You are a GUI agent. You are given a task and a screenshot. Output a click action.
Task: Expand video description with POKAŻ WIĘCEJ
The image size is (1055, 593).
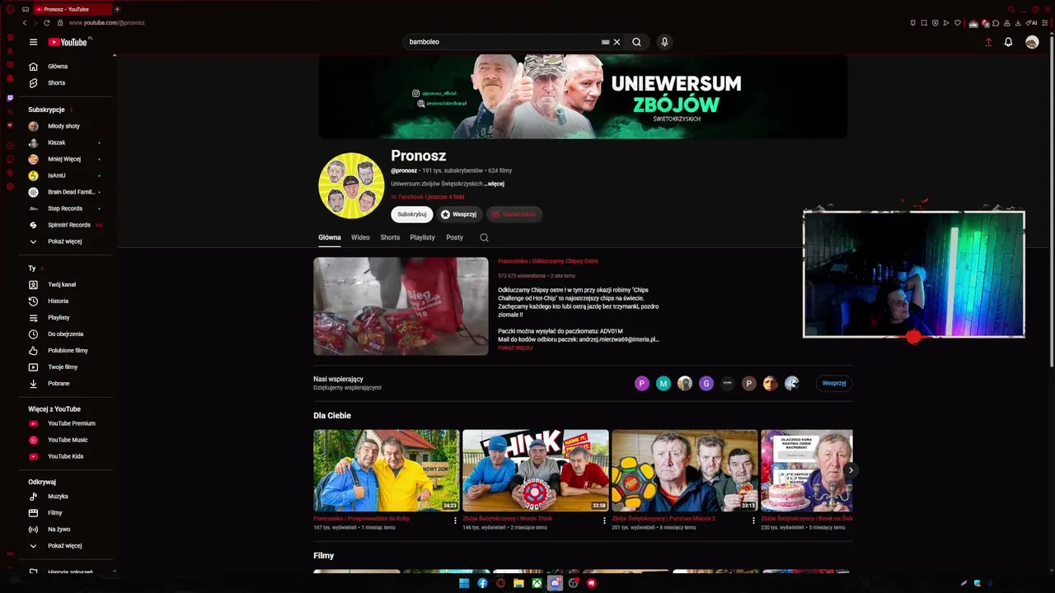pos(515,348)
